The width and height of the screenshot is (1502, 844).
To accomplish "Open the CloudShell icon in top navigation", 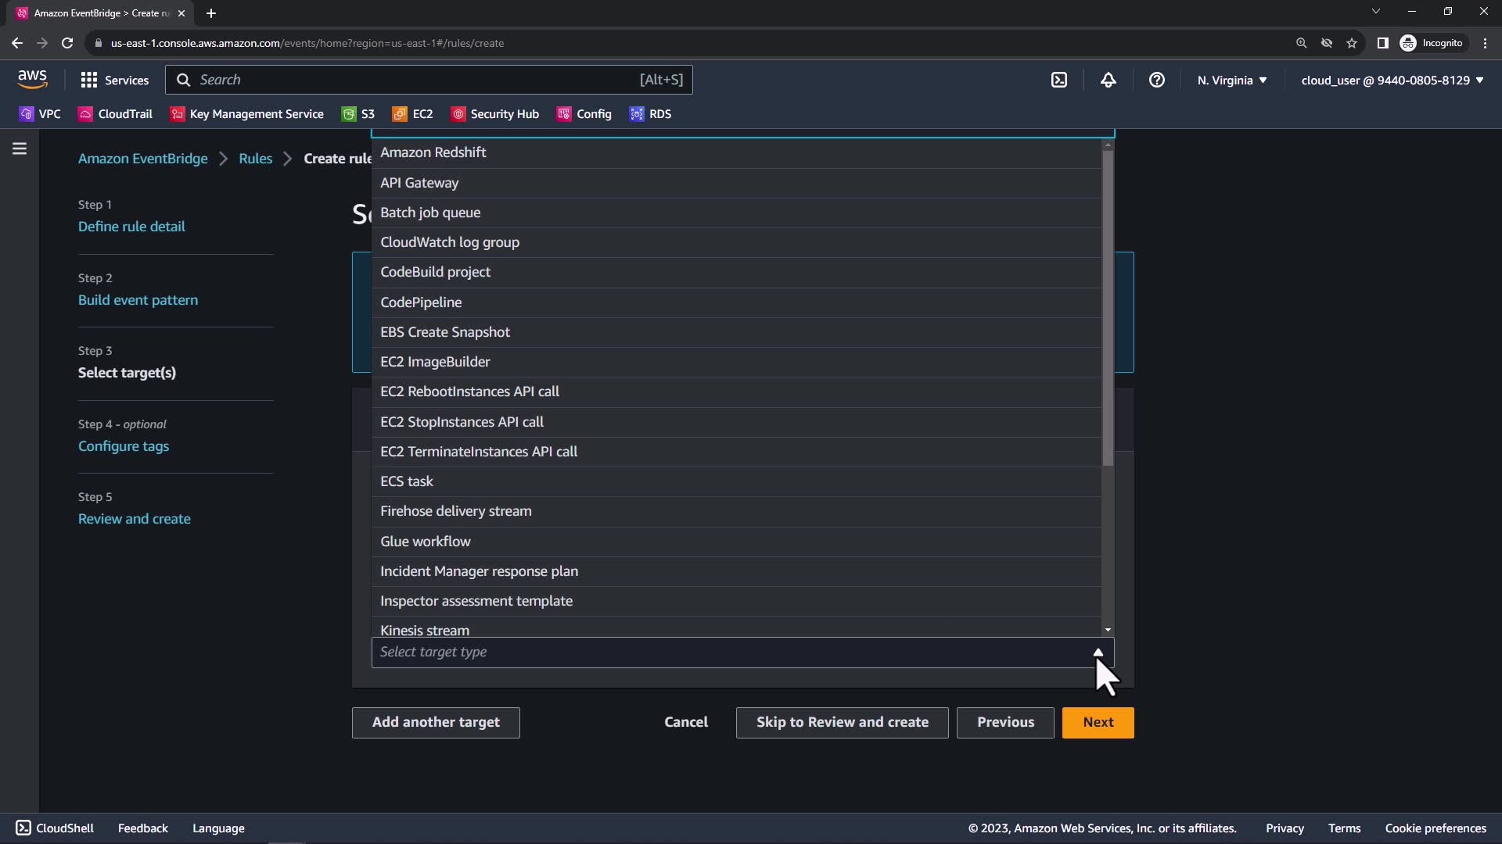I will click(x=1058, y=80).
